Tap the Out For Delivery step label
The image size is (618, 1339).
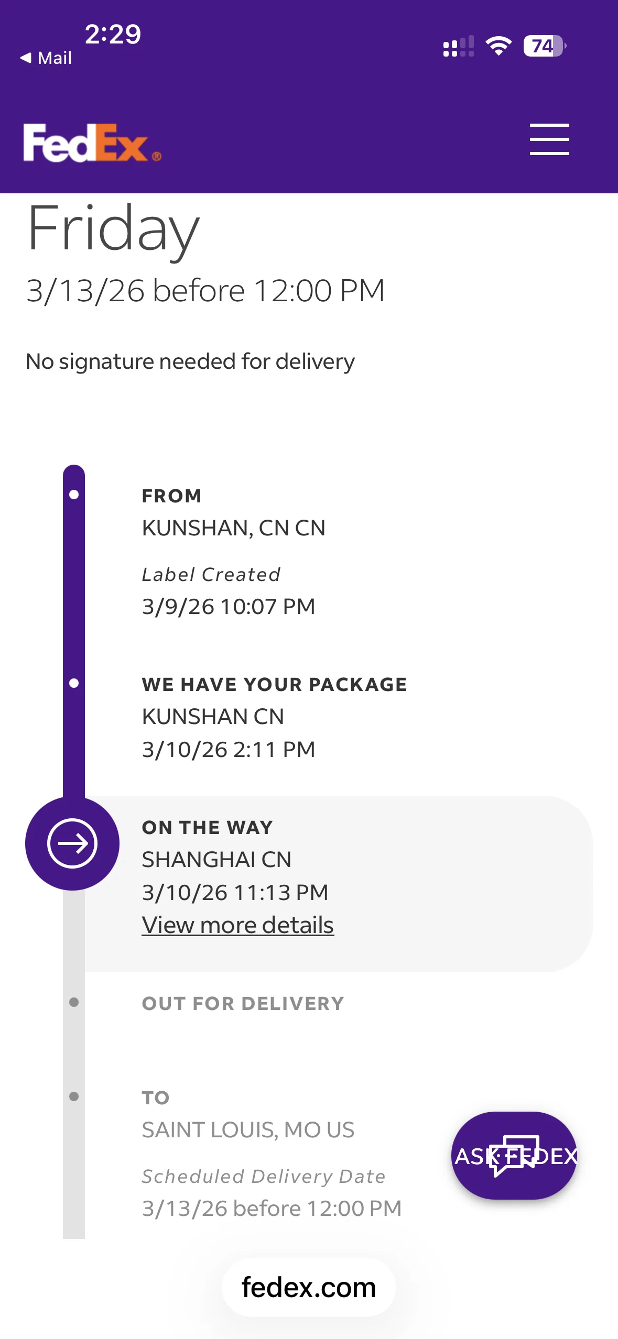(x=243, y=1003)
